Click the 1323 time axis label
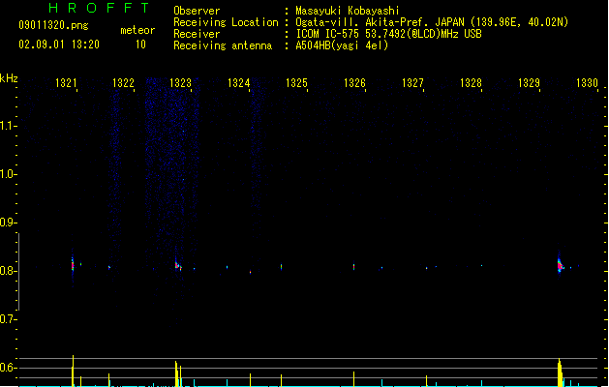The height and width of the screenshot is (387, 609). (x=181, y=83)
